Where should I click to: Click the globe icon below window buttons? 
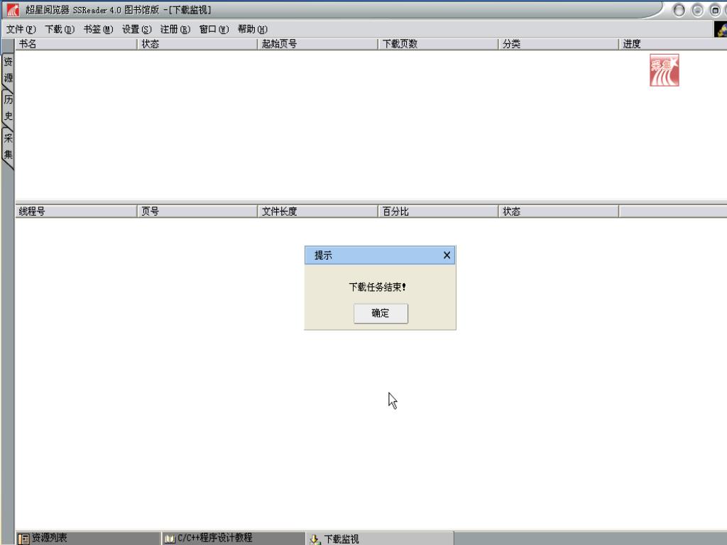click(x=721, y=30)
